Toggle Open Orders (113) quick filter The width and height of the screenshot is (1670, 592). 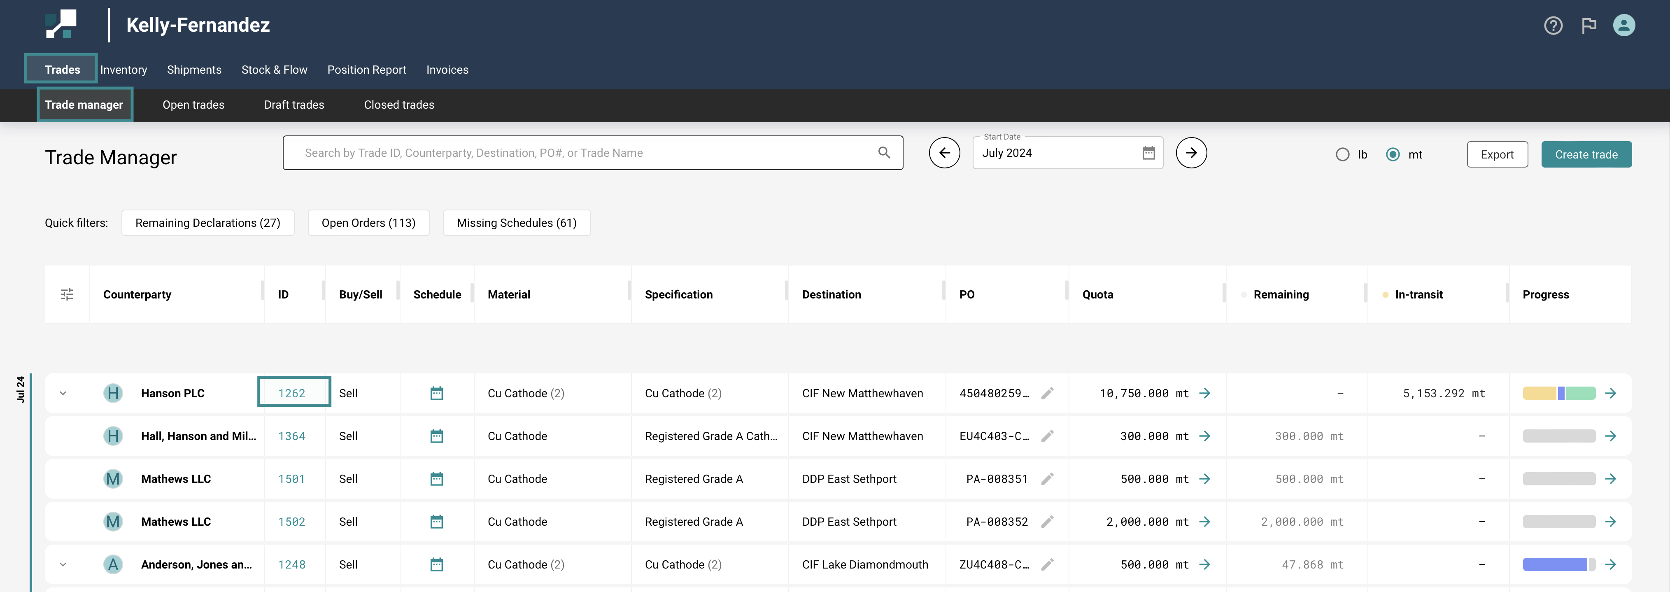click(x=368, y=223)
